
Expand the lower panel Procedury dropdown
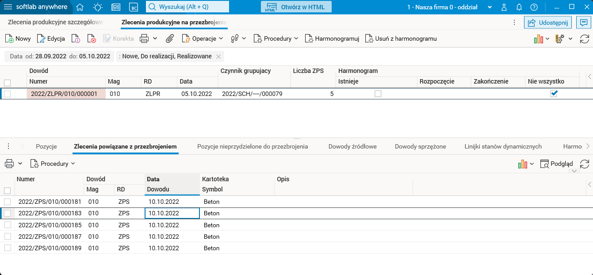[53, 164]
